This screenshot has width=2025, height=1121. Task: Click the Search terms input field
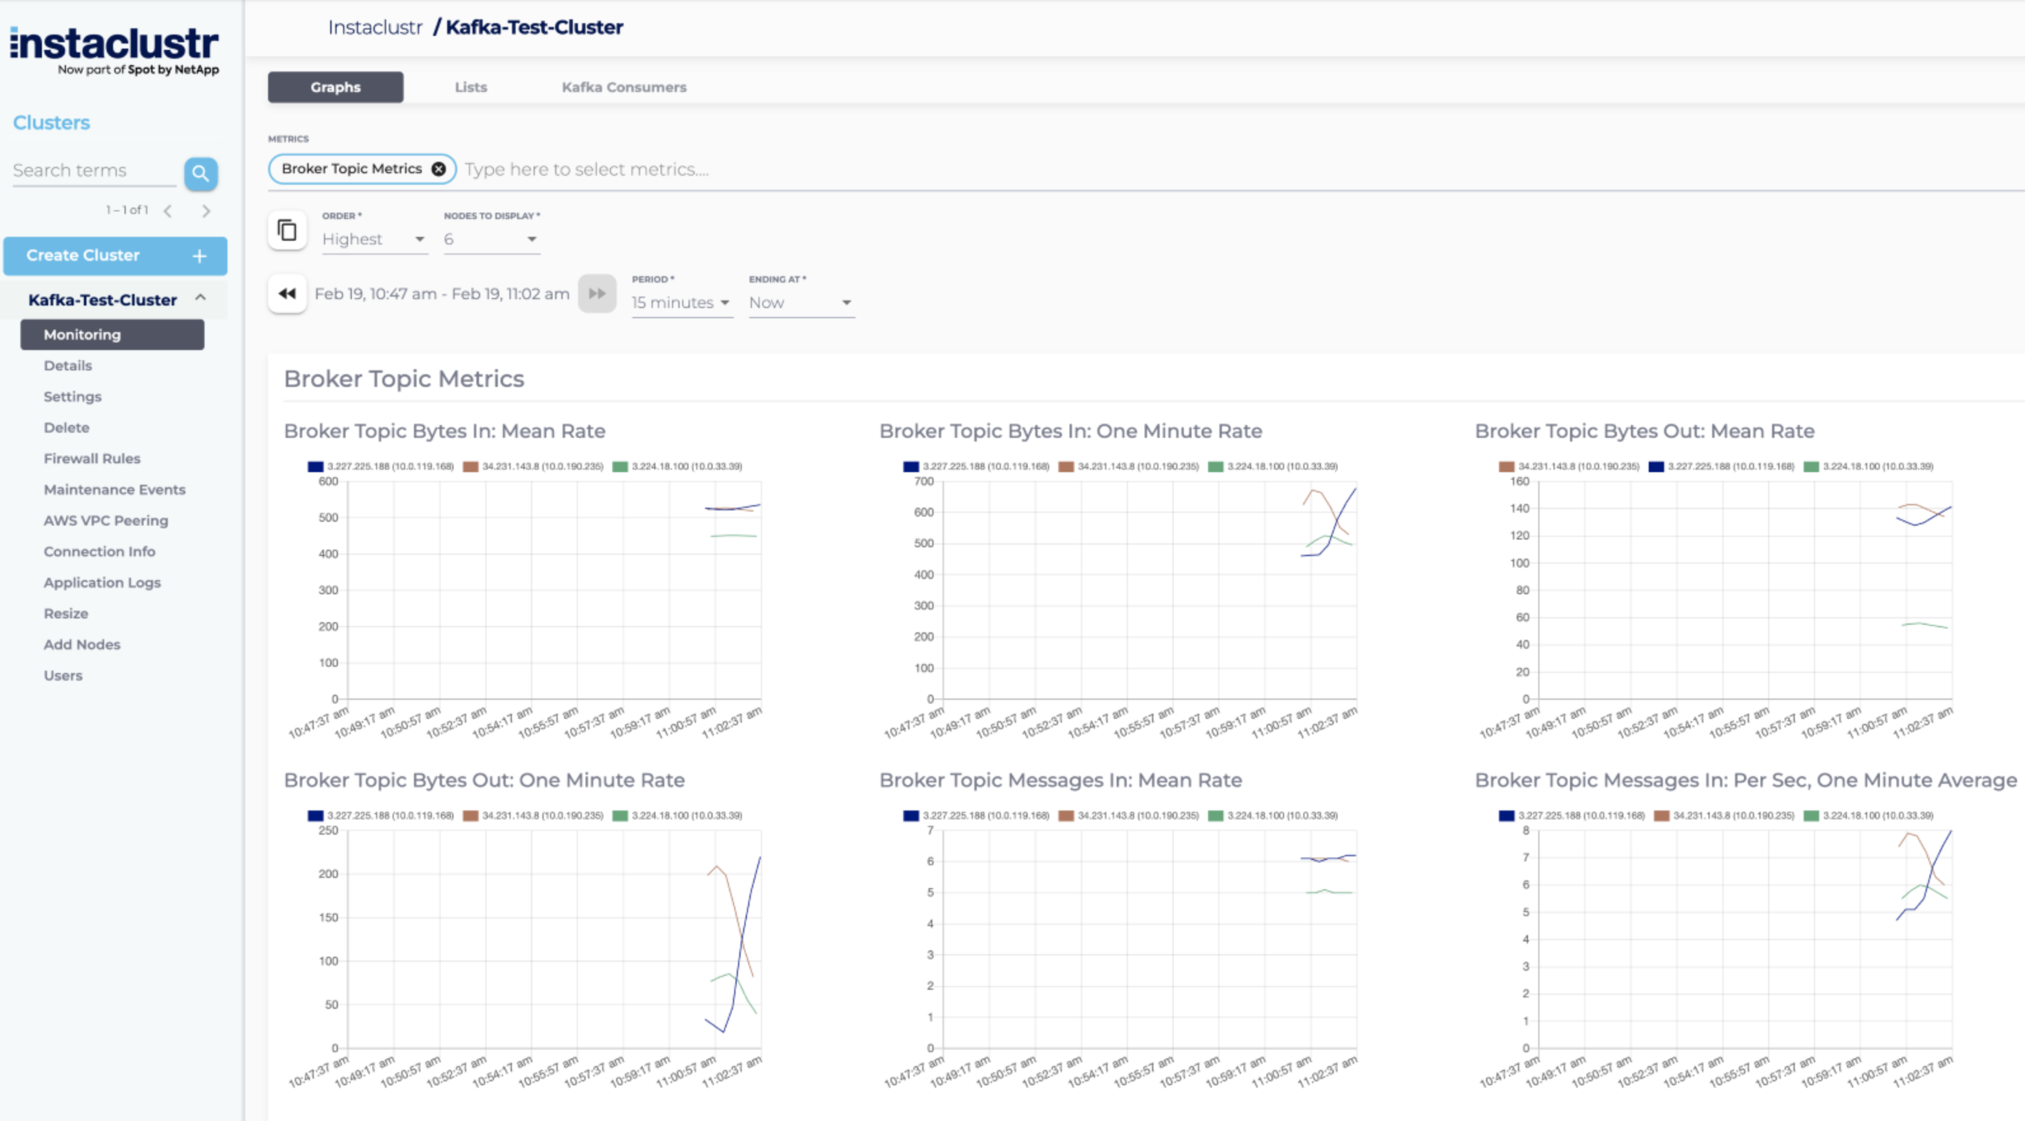pyautogui.click(x=93, y=170)
